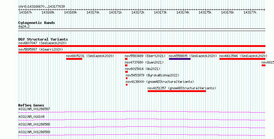
Task: Open variant label nsv6605231 (Sedlazeck2020)
Action: point(90,56)
